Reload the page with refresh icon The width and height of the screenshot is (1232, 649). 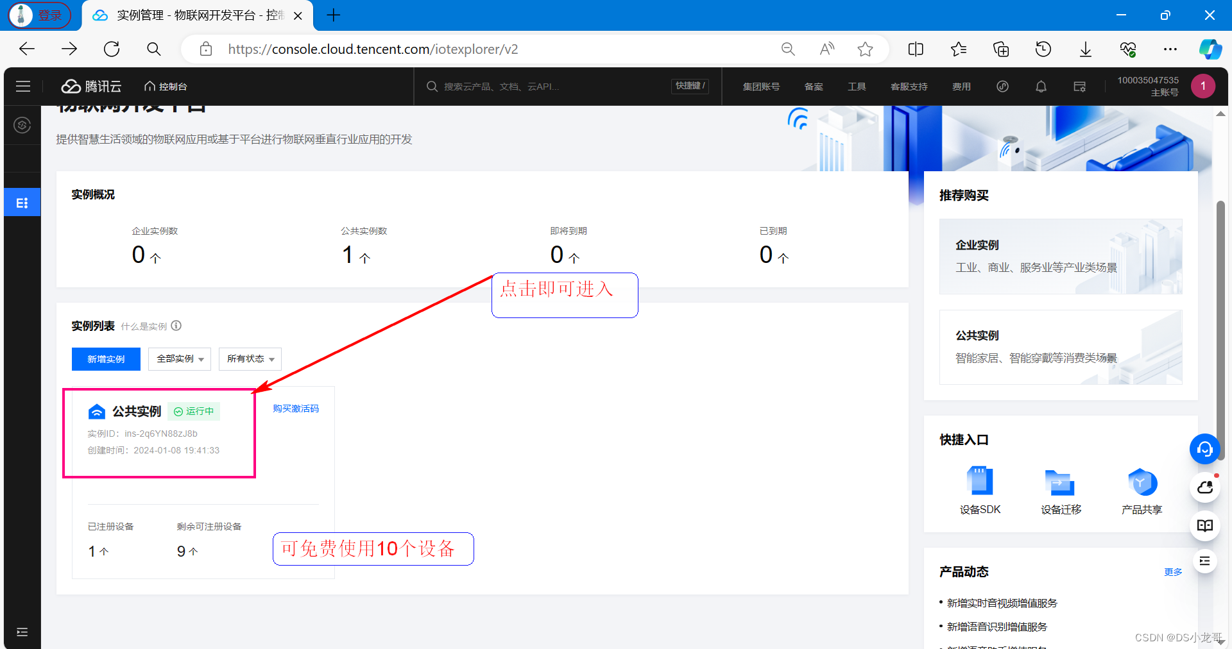click(x=112, y=49)
